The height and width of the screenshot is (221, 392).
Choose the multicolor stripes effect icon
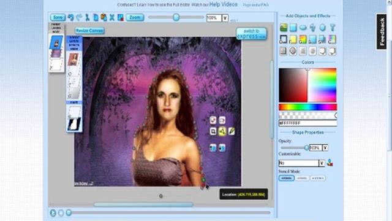[332, 39]
